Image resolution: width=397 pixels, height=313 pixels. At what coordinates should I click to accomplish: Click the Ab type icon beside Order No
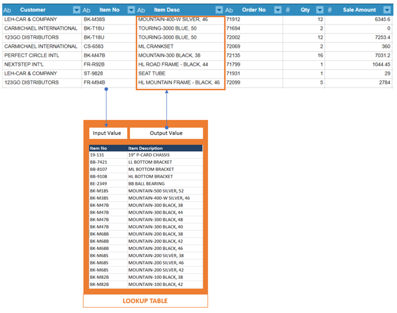[229, 10]
